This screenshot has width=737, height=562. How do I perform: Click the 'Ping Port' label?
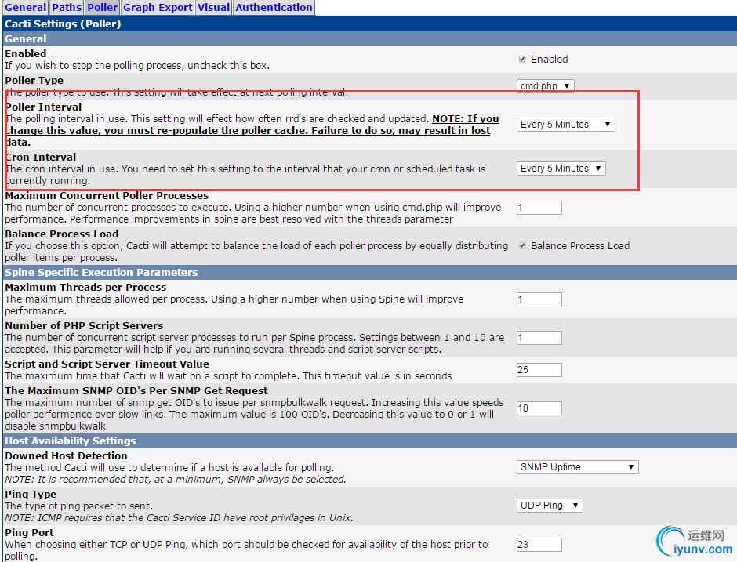pos(29,533)
